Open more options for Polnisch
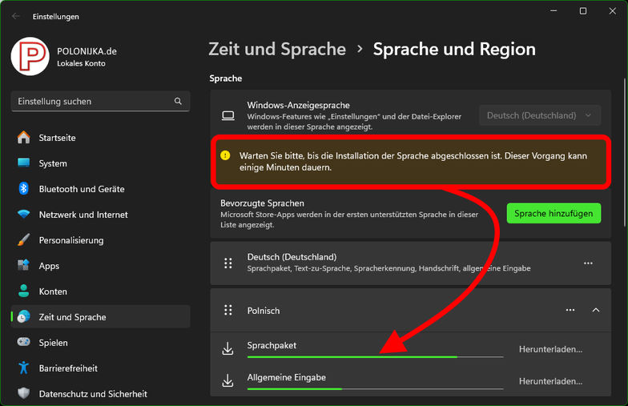Image resolution: width=628 pixels, height=406 pixels. coord(570,310)
